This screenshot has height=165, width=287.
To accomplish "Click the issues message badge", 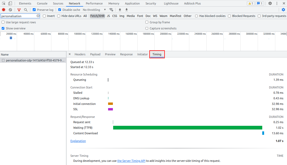I will pyautogui.click(x=260, y=3).
